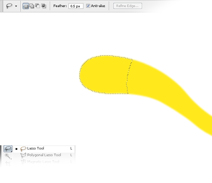The height and width of the screenshot is (183, 212).
Task: Click the 'Feather:' label text
Action: pos(60,6)
